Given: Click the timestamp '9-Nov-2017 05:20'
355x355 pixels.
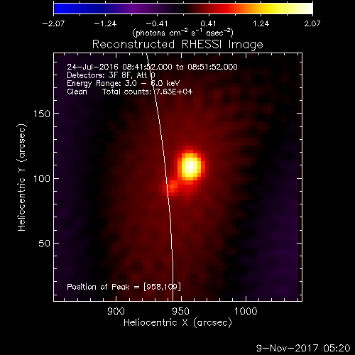Looking at the screenshot, I should [x=303, y=348].
